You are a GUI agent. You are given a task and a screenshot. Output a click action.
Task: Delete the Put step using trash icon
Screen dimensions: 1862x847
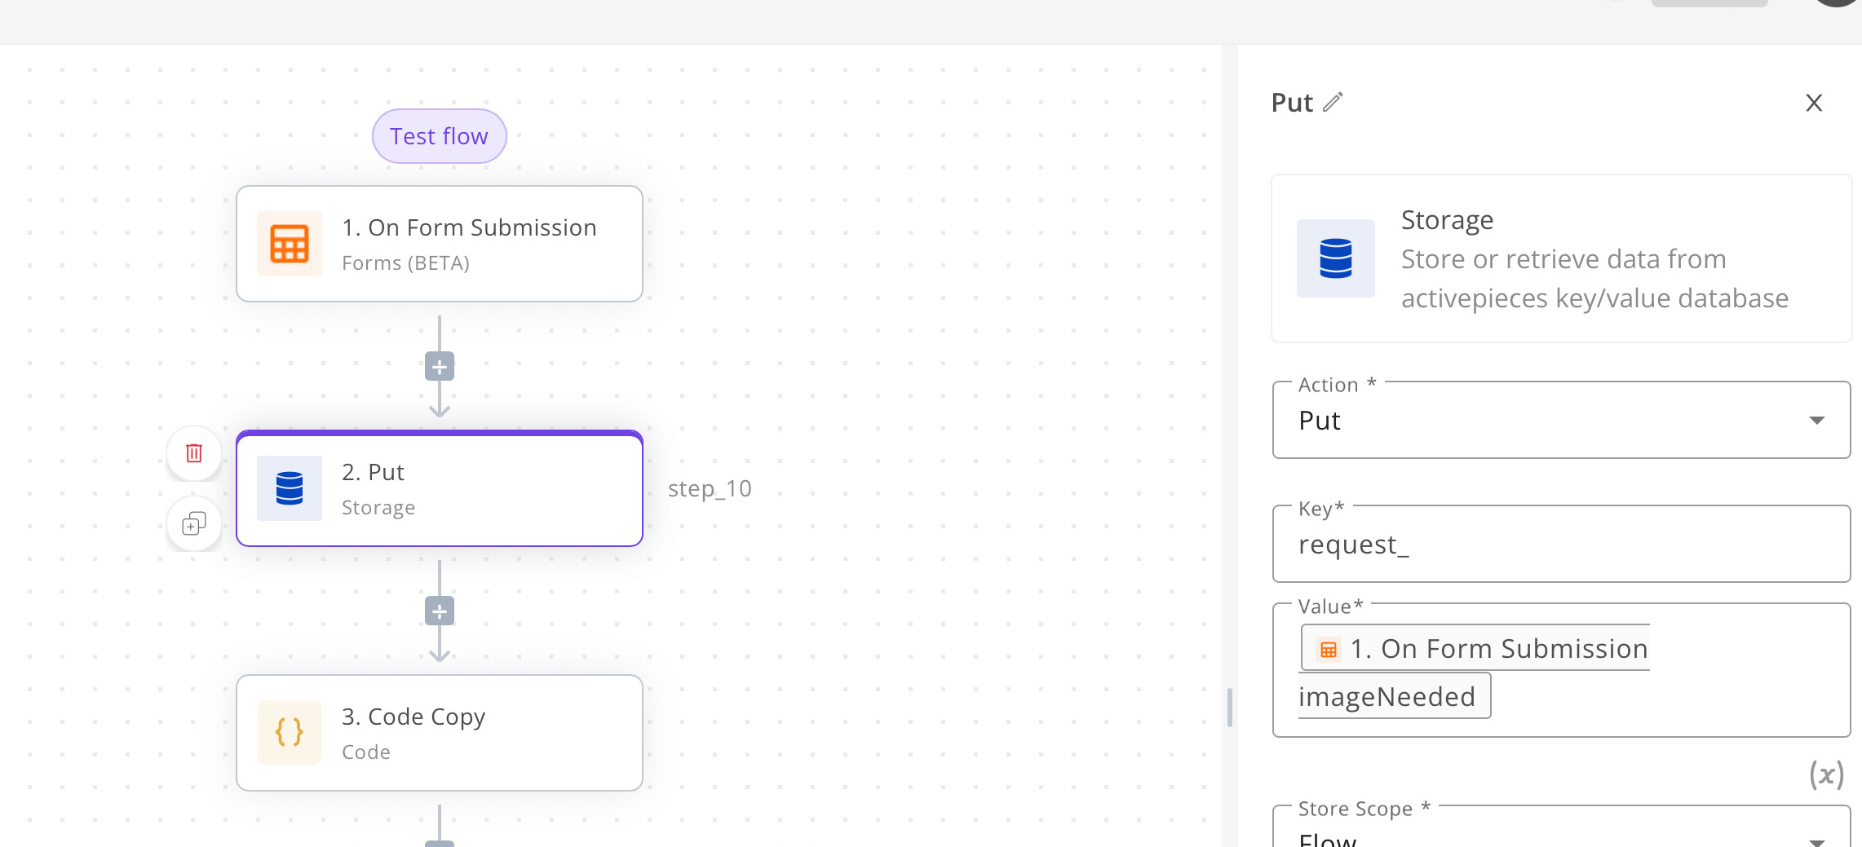pyautogui.click(x=194, y=453)
